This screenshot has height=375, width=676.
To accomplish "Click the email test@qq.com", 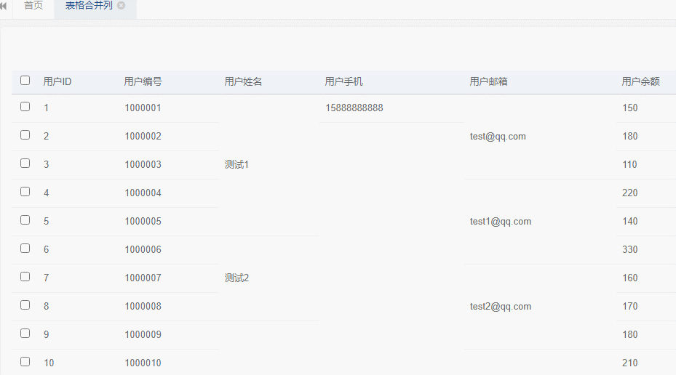I will tap(498, 137).
